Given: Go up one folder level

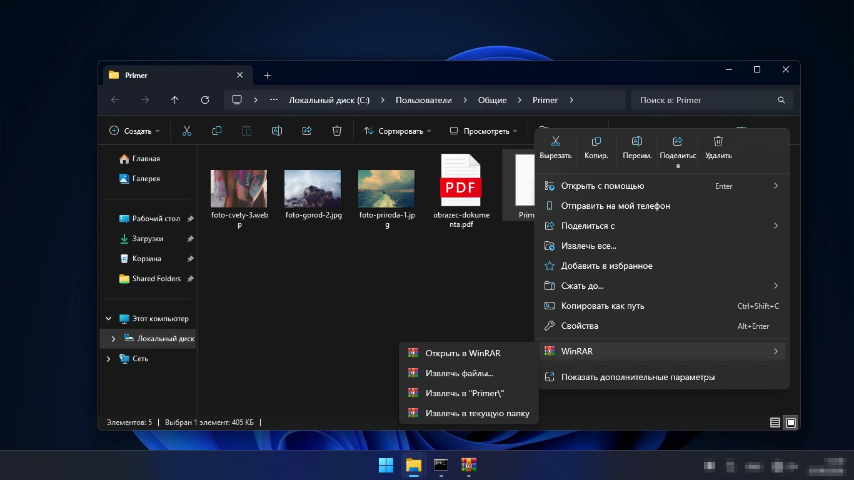Looking at the screenshot, I should click(174, 100).
